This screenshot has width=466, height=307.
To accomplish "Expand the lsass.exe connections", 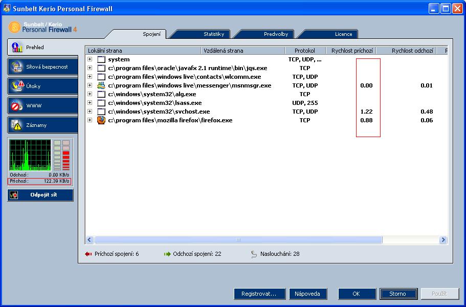I will 90,102.
